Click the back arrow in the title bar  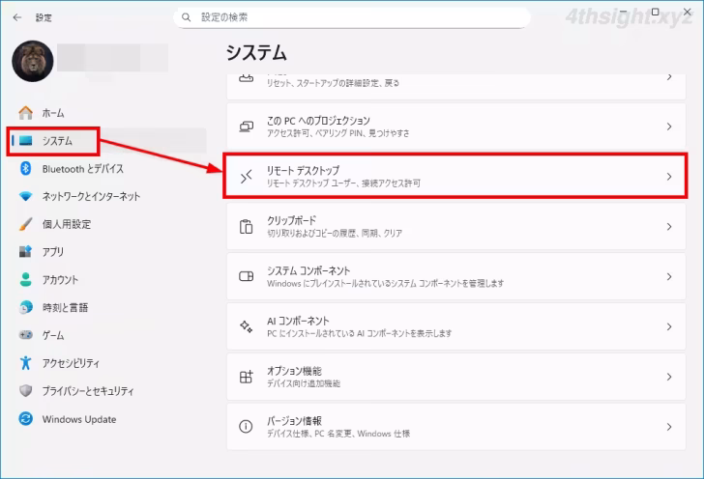click(16, 17)
